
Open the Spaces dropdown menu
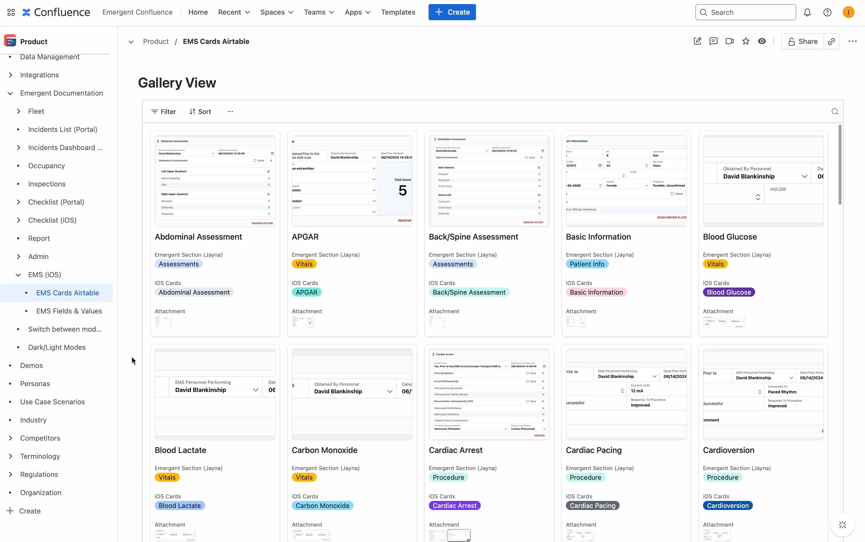coord(277,12)
